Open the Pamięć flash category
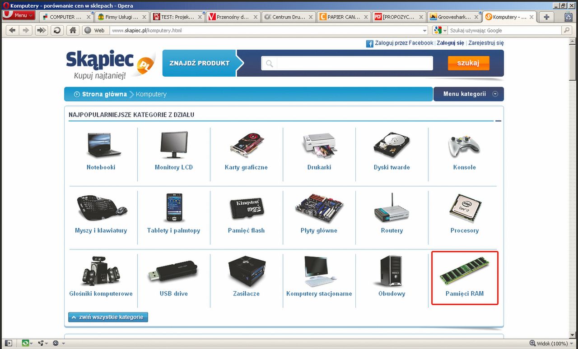This screenshot has width=578, height=349. tap(246, 214)
